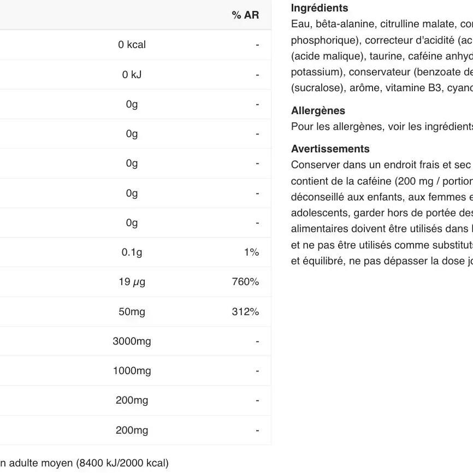Click the '760%' reference intake value
The image size is (473, 473).
pos(245,282)
